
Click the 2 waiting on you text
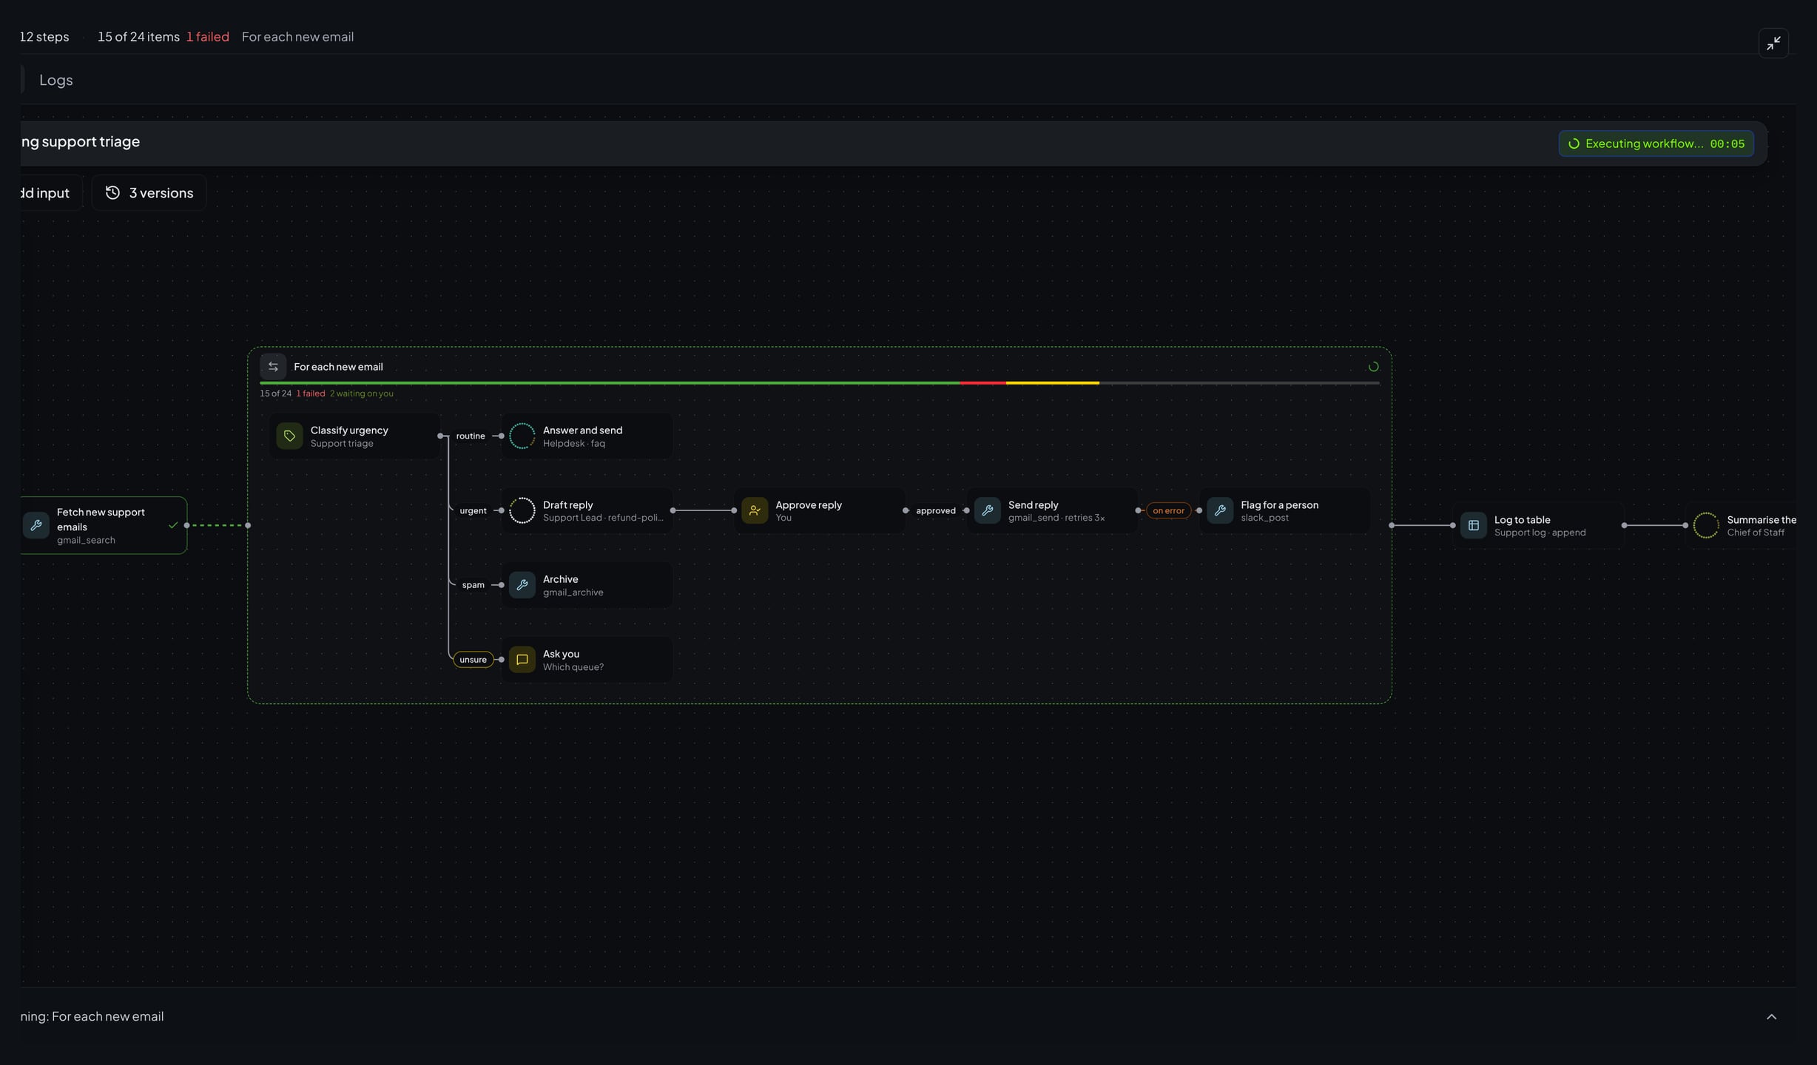click(361, 393)
